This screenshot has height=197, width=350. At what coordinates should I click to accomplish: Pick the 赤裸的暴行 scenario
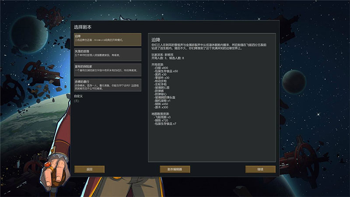click(108, 85)
